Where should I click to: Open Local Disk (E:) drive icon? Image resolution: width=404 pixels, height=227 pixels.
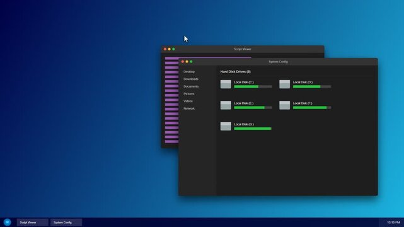[x=226, y=105]
